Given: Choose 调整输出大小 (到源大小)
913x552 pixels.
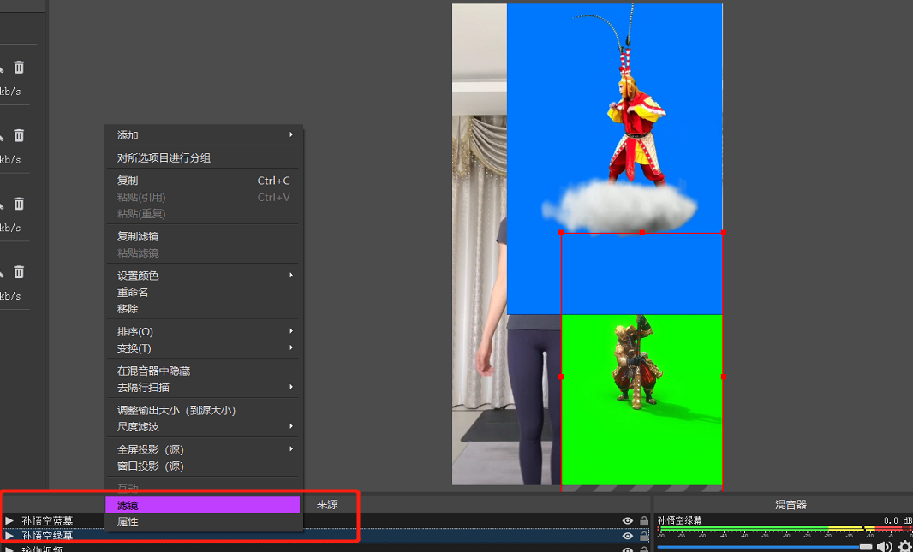Looking at the screenshot, I should point(203,410).
